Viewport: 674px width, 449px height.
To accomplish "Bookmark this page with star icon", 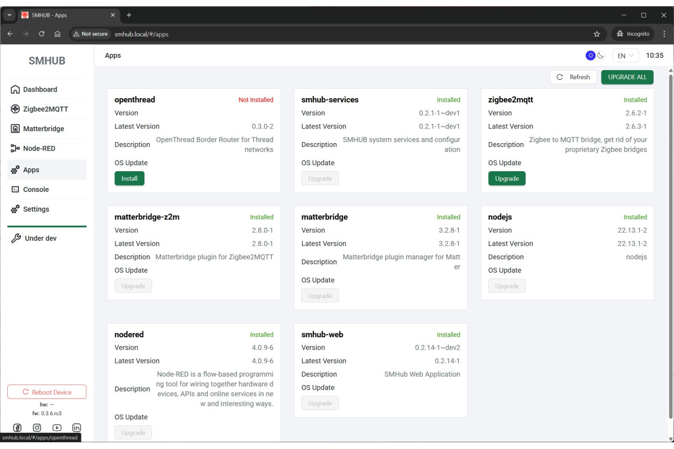I will click(597, 34).
